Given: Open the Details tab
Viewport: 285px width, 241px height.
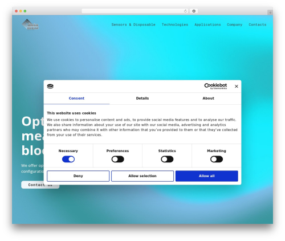Looking at the screenshot, I should coord(142,98).
